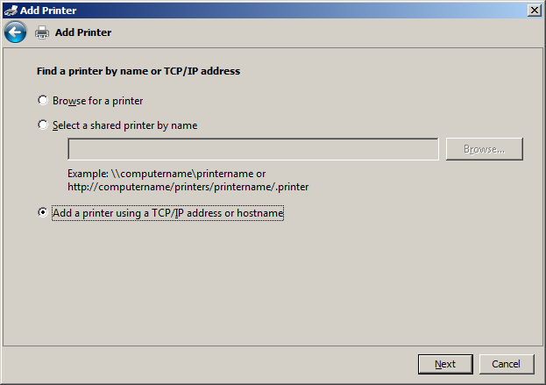546x385 pixels.
Task: Click the small printer icon in title bar
Action: pos(11,11)
